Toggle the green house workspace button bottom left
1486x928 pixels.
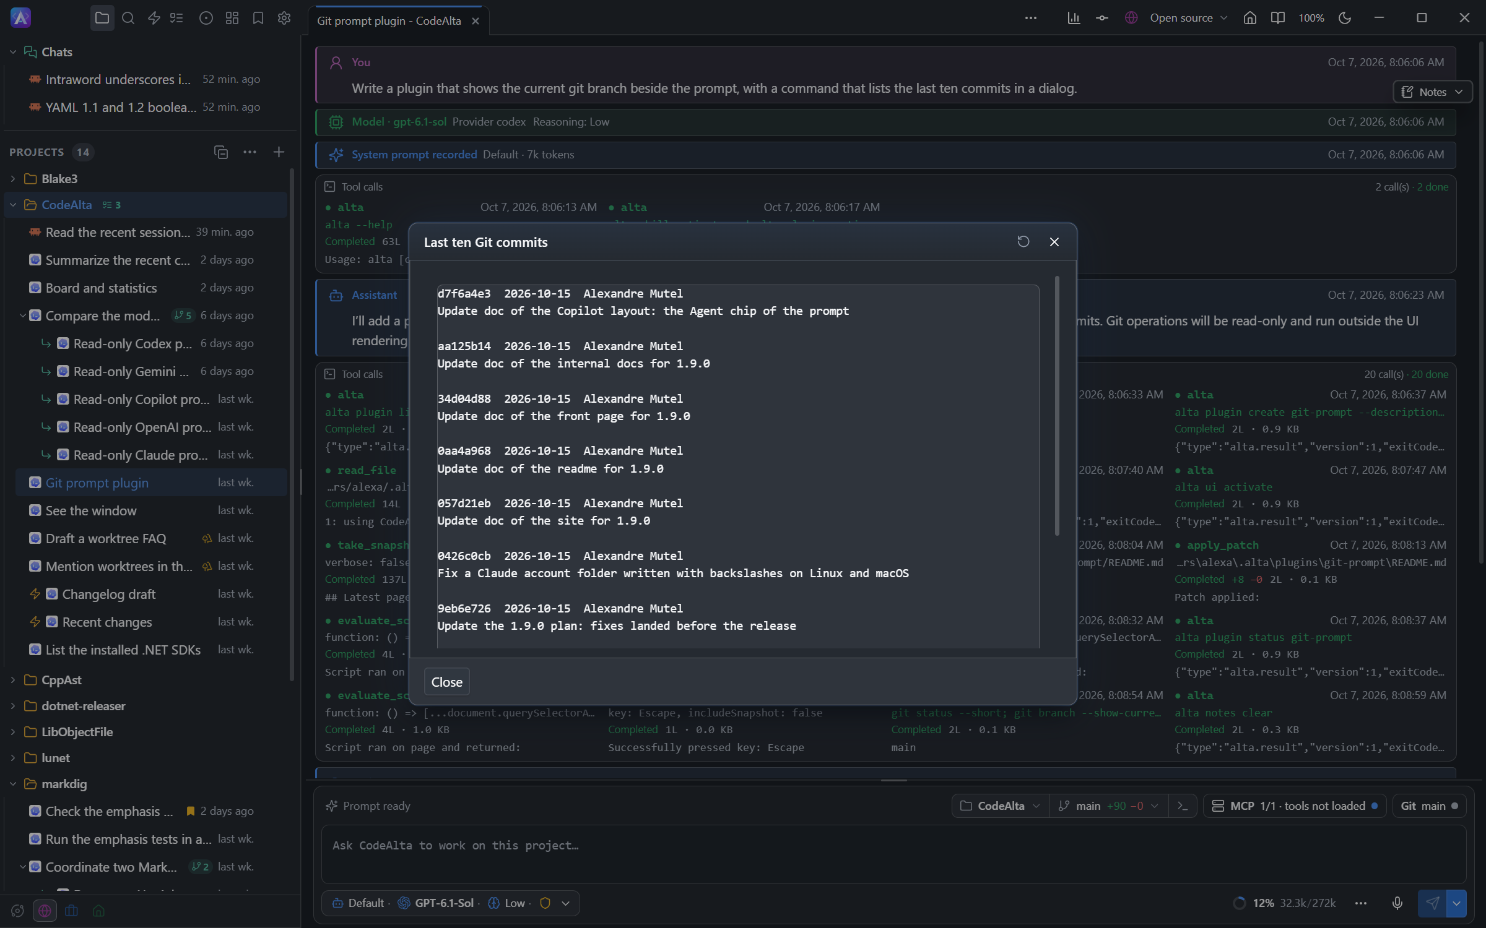[x=98, y=911]
